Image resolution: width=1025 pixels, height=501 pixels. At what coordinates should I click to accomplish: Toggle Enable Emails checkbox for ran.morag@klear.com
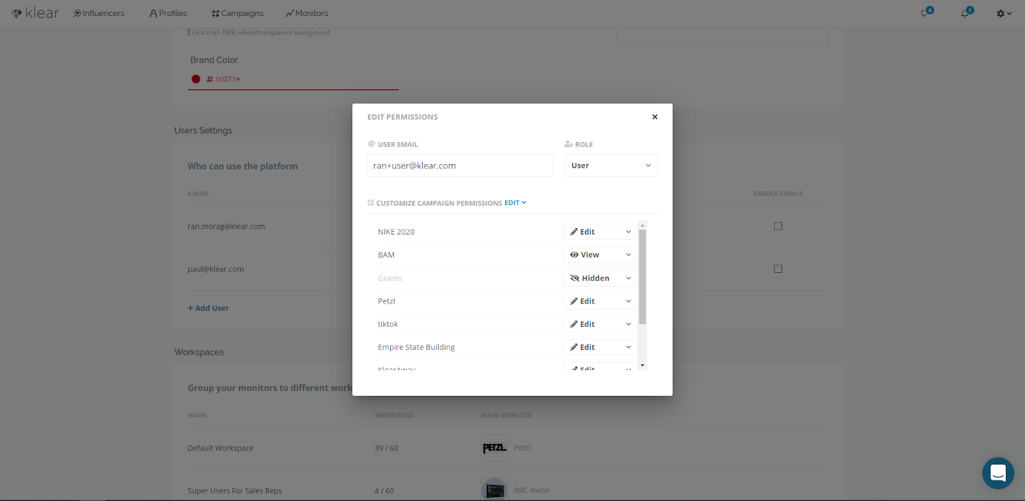(778, 226)
